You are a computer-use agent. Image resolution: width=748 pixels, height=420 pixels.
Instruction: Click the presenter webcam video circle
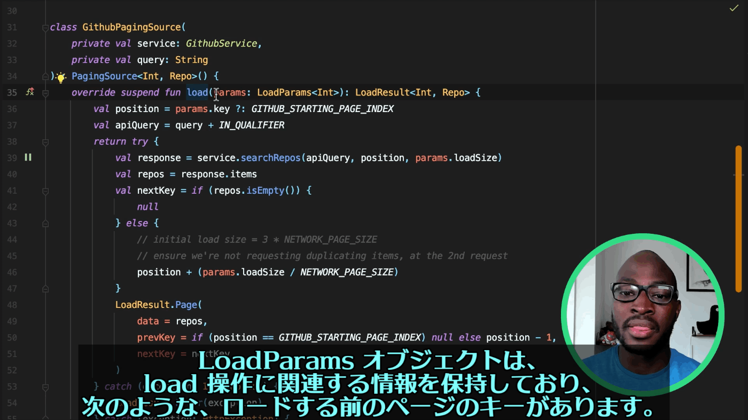(x=643, y=315)
